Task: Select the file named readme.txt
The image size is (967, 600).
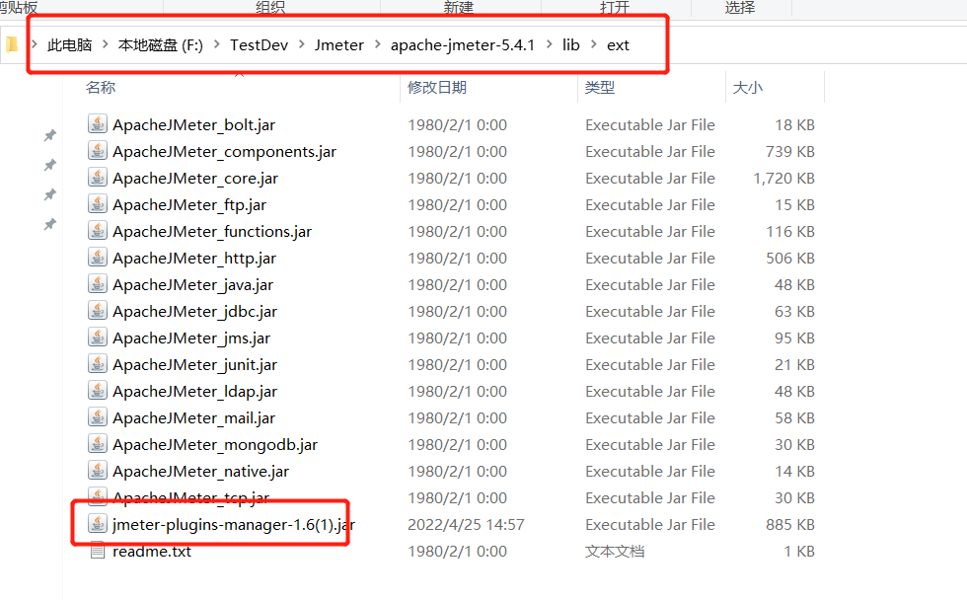Action: [152, 552]
